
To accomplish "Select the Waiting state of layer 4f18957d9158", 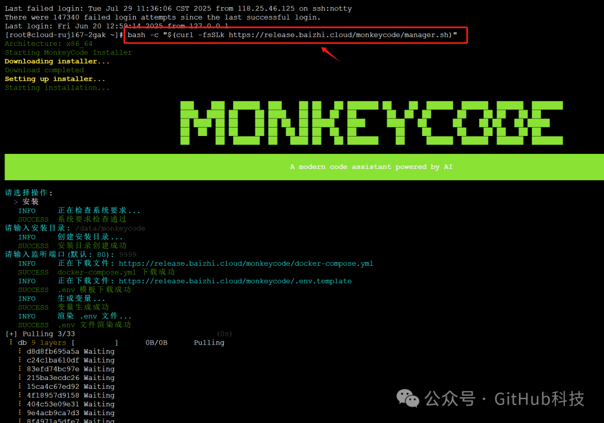I will click(99, 395).
